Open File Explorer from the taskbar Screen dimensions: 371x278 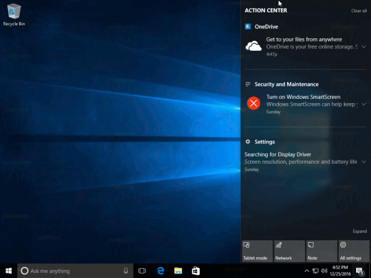[178, 271]
